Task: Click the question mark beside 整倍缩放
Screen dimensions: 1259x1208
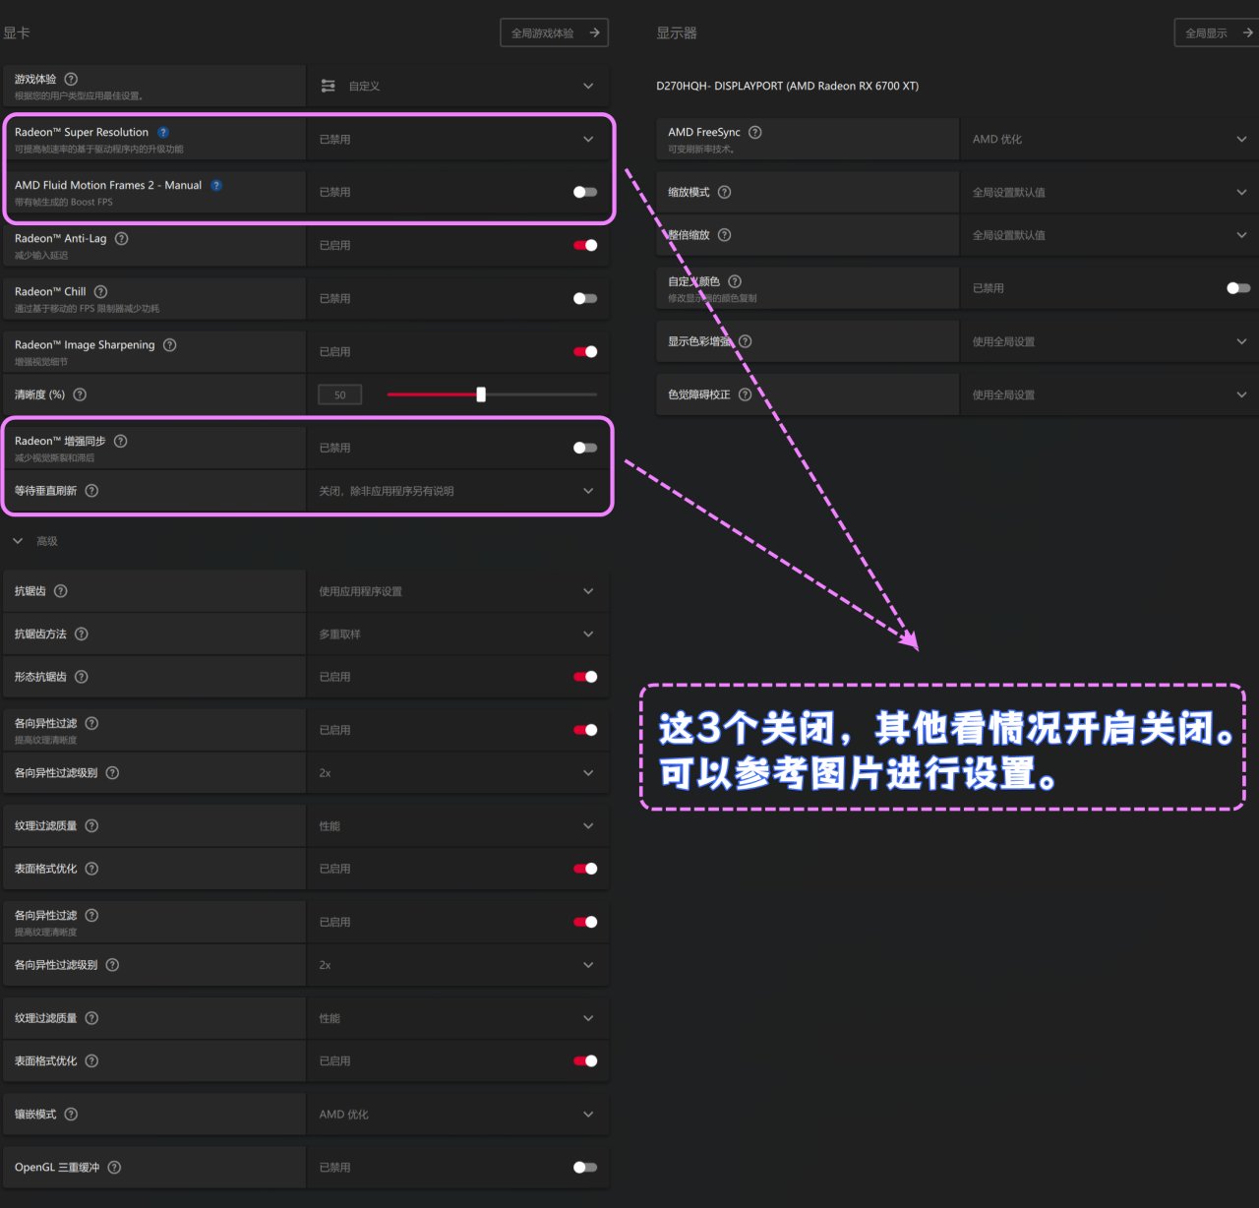Action: pos(725,235)
